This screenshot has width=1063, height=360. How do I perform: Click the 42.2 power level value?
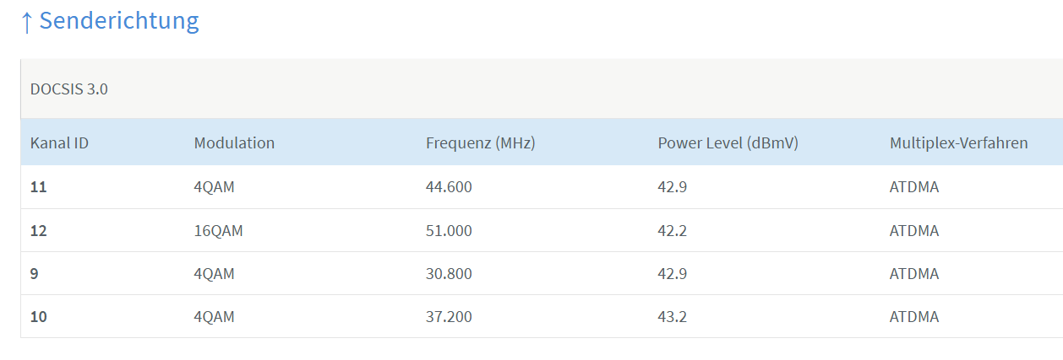click(x=673, y=230)
